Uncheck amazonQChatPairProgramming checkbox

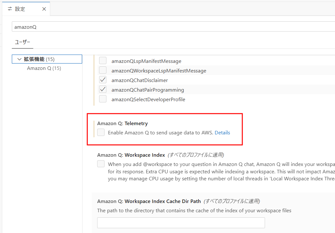103,89
